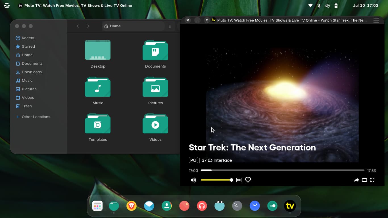Open the toggle-switch settings app in dock
The image size is (388, 218).
click(272, 206)
